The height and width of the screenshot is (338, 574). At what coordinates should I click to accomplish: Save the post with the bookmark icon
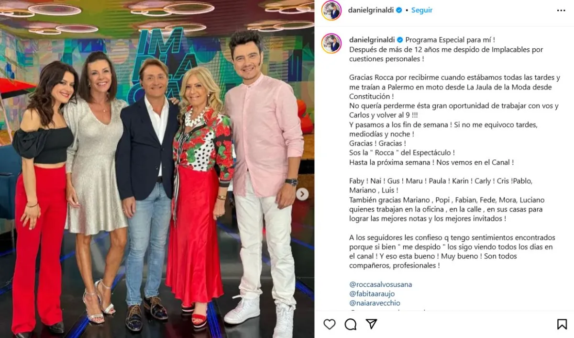[562, 324]
